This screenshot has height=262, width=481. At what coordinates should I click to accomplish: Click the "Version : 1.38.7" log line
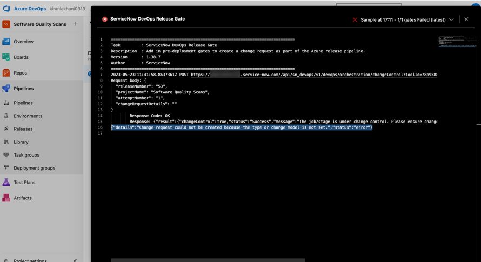click(136, 57)
